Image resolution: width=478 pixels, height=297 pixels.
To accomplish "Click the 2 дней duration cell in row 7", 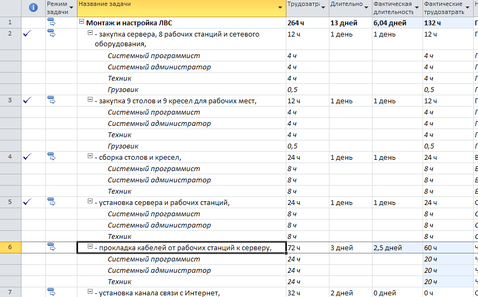I will click(x=350, y=293).
